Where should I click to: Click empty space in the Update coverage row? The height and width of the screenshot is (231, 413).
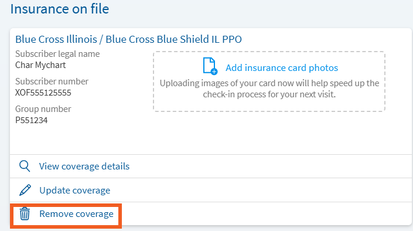coord(261,190)
